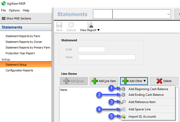The width and height of the screenshot is (180, 122).
Task: Open the statement selector combo box arrow
Action: (x=169, y=14)
